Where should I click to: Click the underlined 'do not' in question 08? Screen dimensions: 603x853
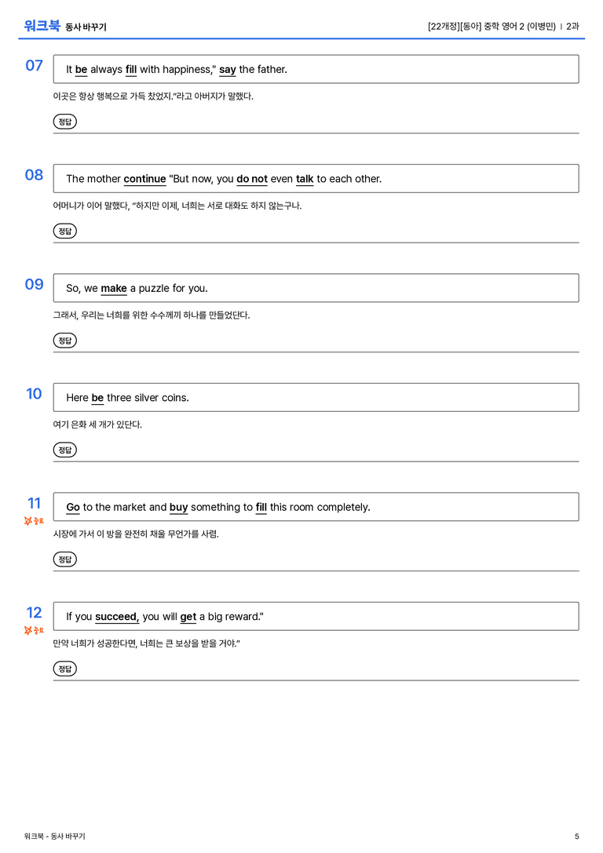coord(252,179)
